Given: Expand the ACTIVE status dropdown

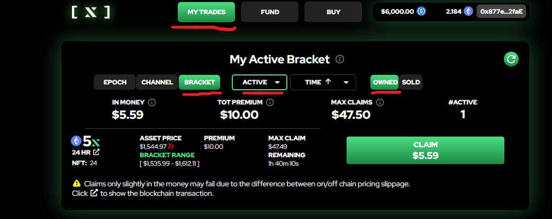Looking at the screenshot, I should (259, 82).
